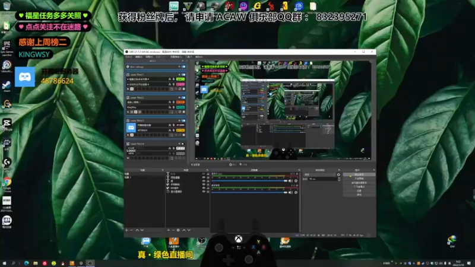Add a new scene with plus icon
Image resolution: width=475 pixels, height=267 pixels.
coord(126,230)
